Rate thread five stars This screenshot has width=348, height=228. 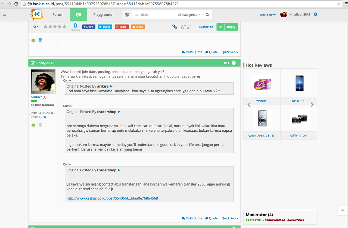point(64,27)
